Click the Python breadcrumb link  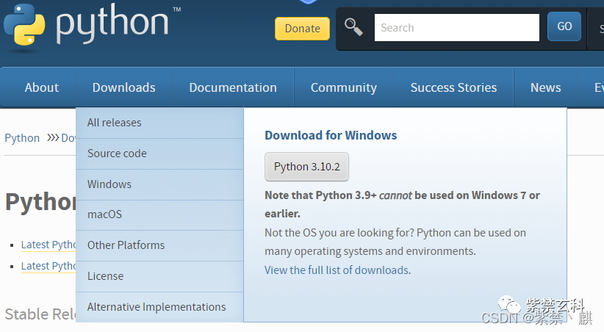click(x=22, y=138)
